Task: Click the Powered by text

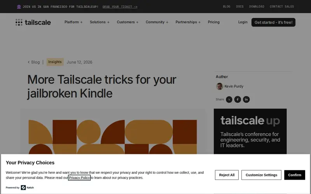Action: click(12, 188)
